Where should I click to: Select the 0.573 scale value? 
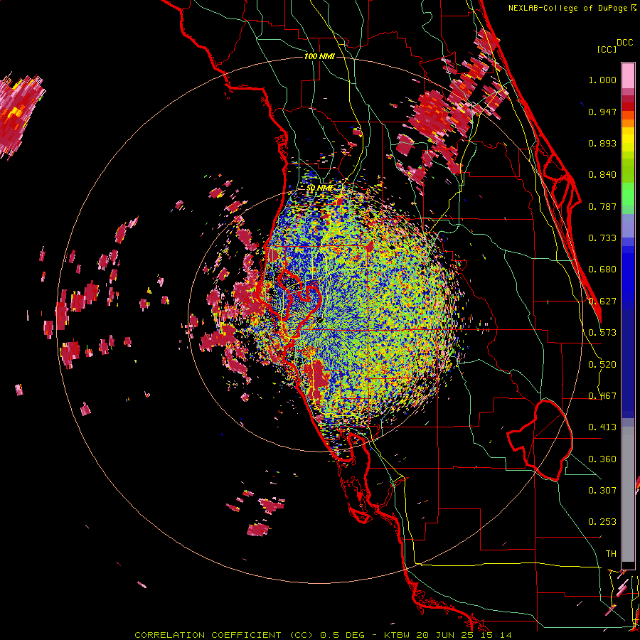tap(602, 333)
